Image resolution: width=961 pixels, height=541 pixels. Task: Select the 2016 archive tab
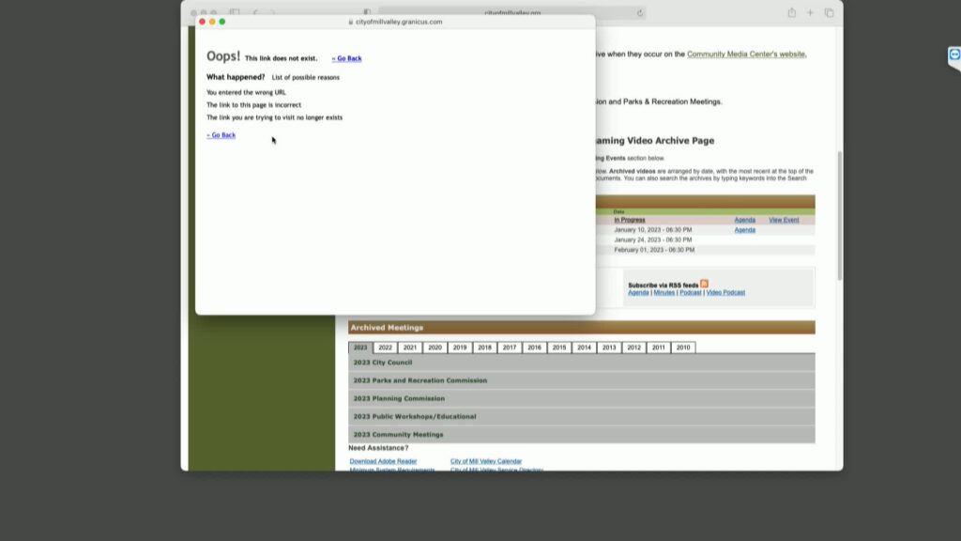(534, 348)
